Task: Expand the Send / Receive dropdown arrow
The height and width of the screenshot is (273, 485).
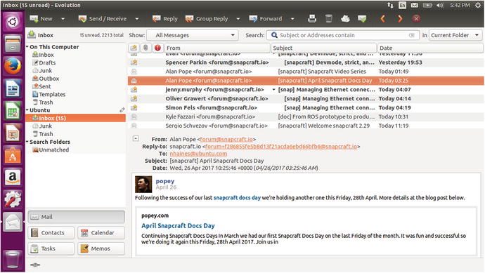Action: (x=137, y=19)
